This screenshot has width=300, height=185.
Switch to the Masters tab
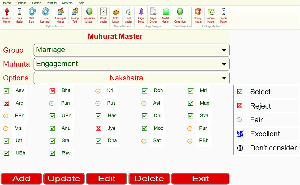67,3
